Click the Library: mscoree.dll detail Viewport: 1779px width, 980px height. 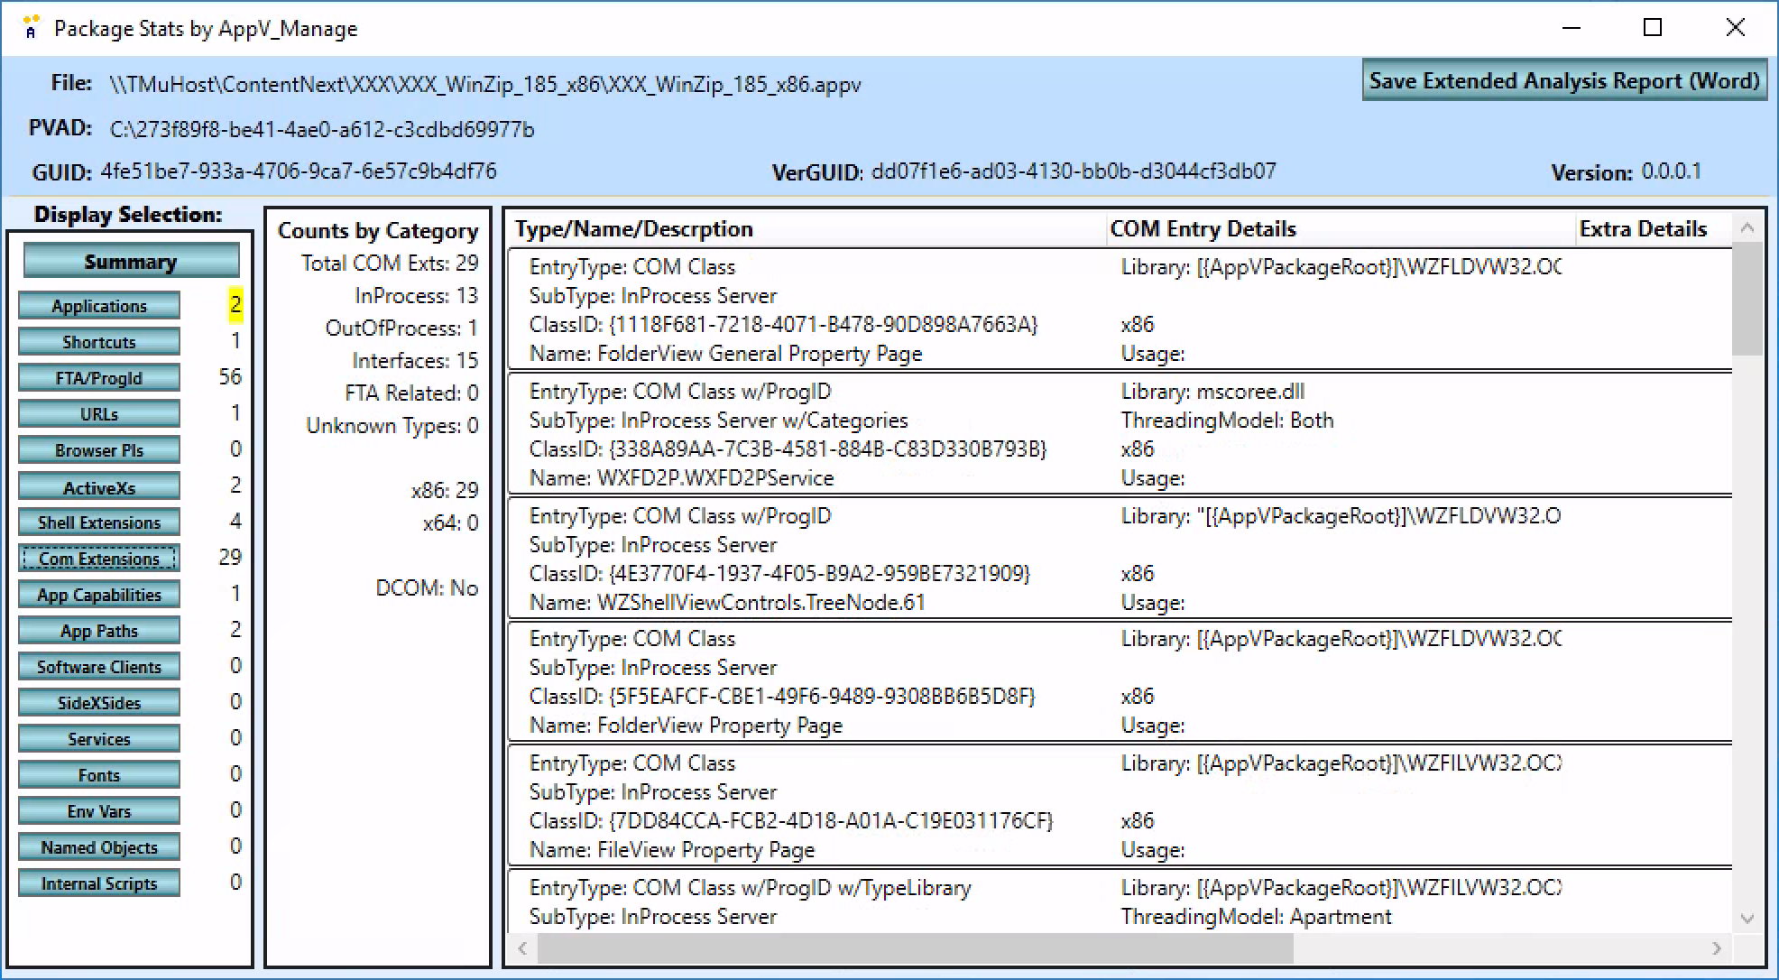1212,392
